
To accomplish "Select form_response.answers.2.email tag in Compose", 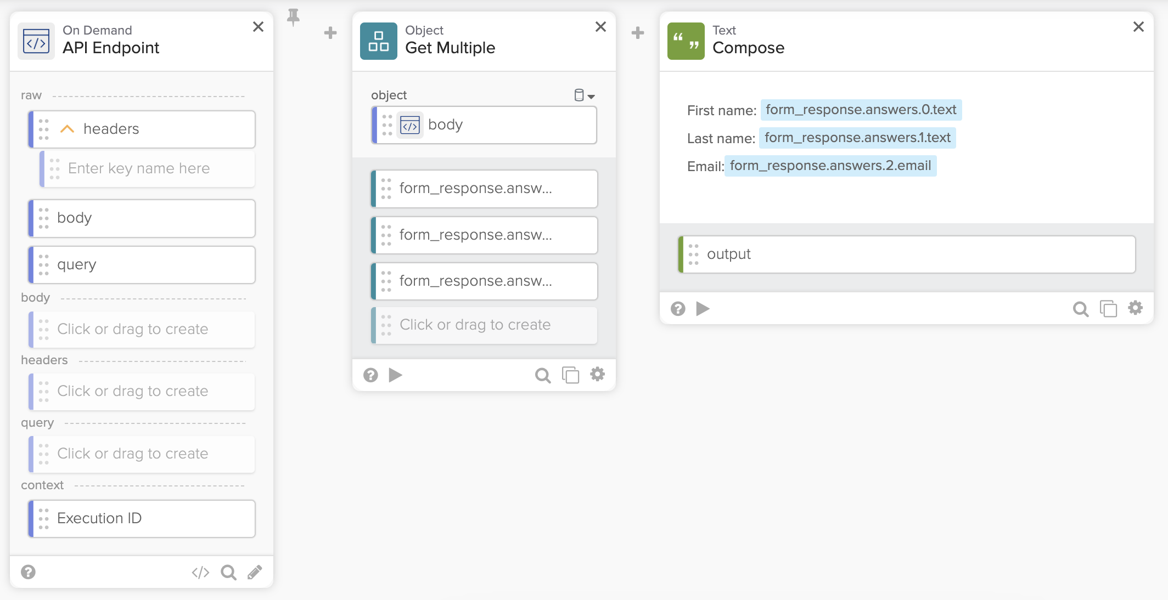I will click(830, 166).
